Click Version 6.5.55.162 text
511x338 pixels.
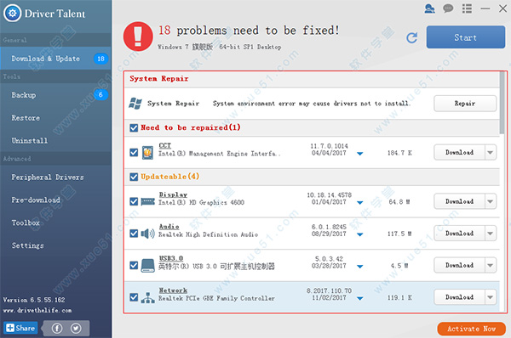pos(34,300)
